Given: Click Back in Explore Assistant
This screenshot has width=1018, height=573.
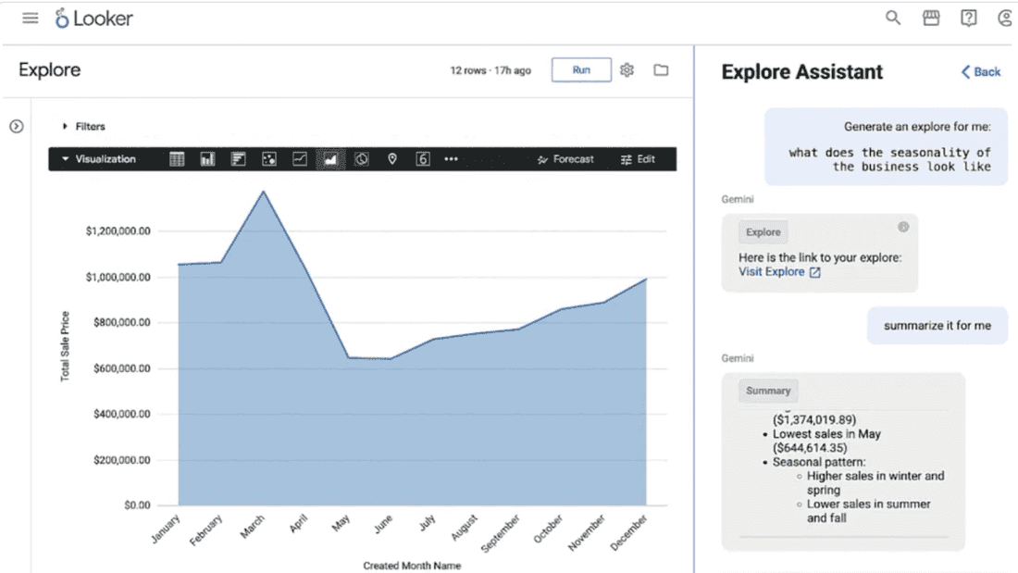Looking at the screenshot, I should click(980, 72).
